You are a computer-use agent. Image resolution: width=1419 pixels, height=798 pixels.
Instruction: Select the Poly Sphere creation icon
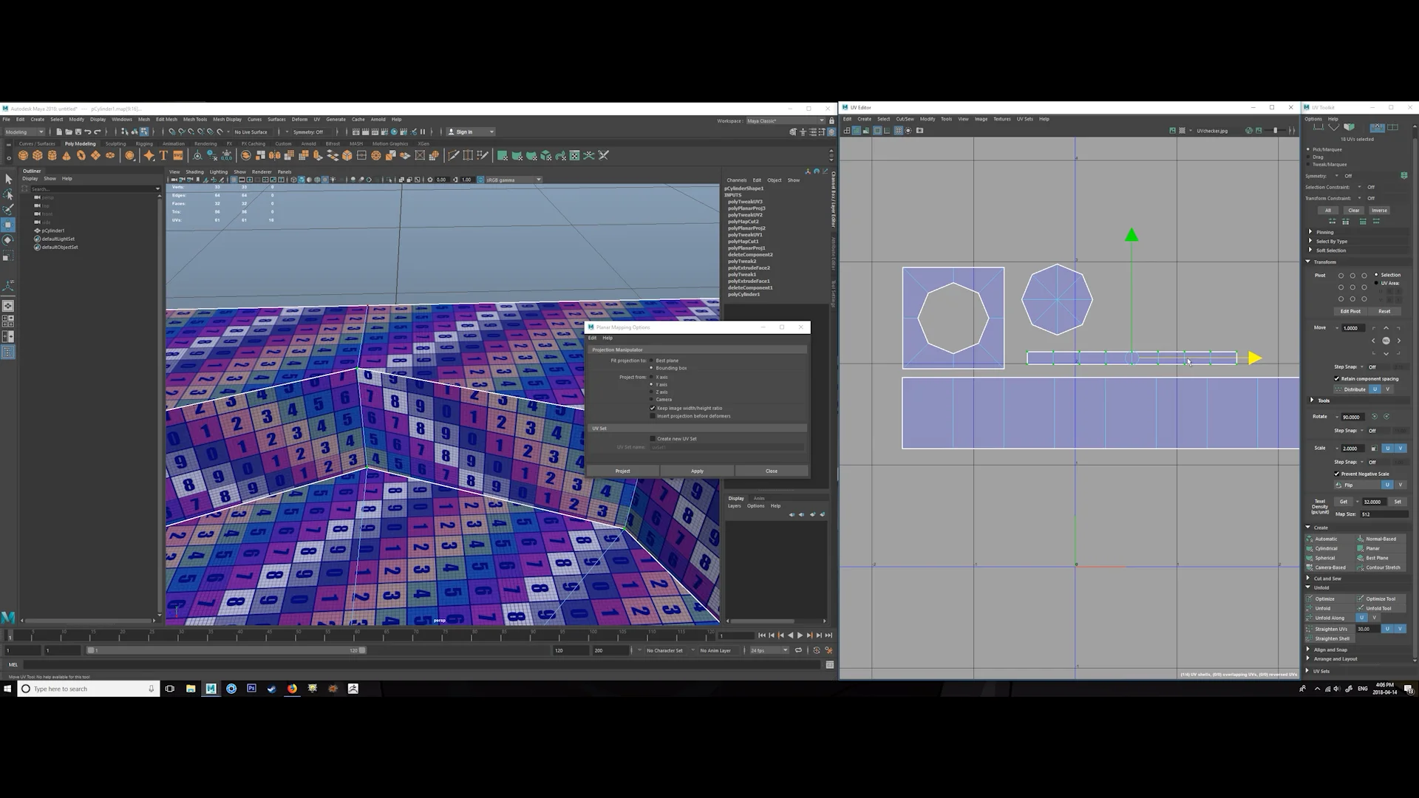(x=22, y=155)
